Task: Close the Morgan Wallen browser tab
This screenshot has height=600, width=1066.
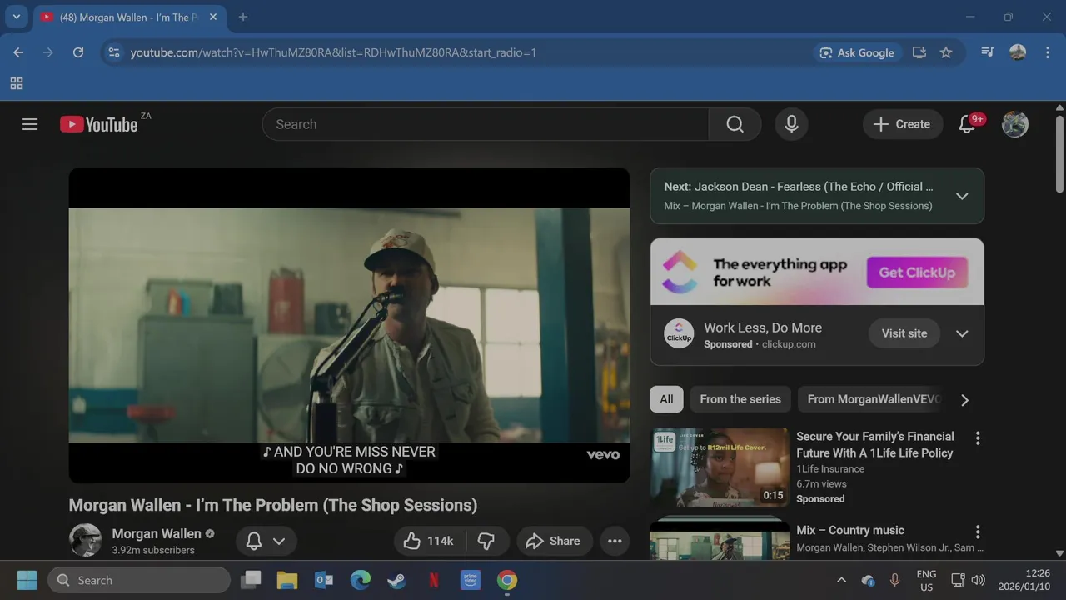Action: click(x=213, y=17)
